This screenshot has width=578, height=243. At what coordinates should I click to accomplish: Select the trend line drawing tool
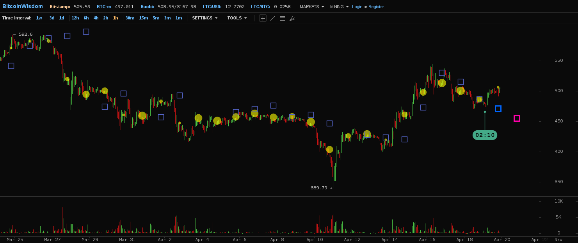tap(272, 18)
